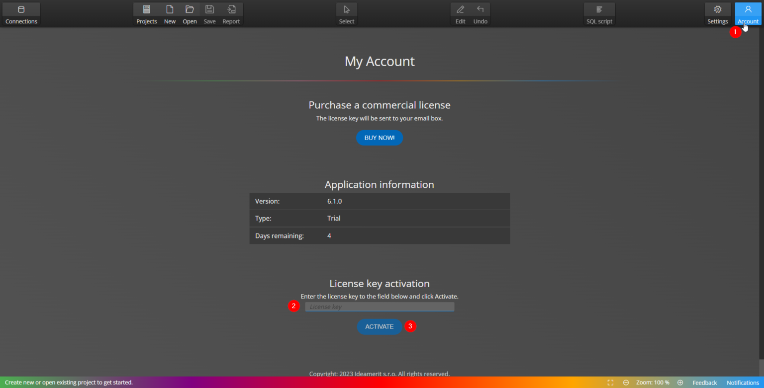Screen dimensions: 764x388
Task: Click the Edit pencil icon
Action: 460,13
